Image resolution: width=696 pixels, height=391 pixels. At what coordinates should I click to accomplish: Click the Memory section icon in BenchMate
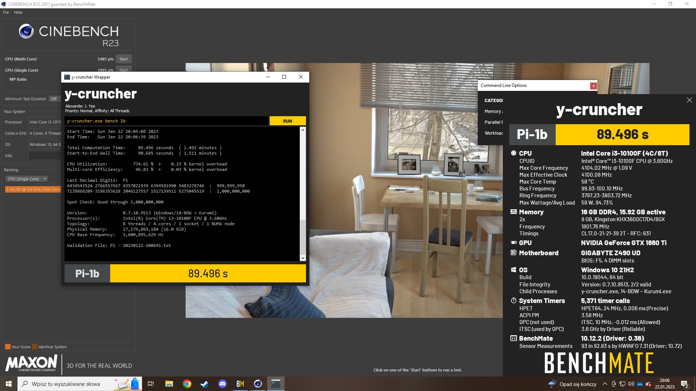click(514, 212)
